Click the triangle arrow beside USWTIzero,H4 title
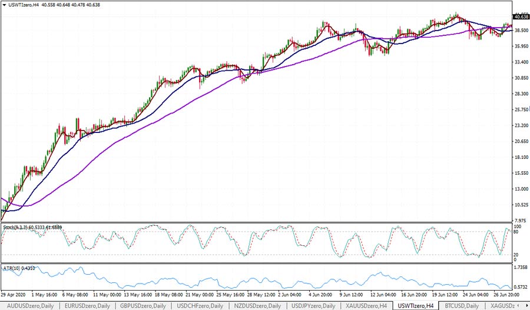 4,5
